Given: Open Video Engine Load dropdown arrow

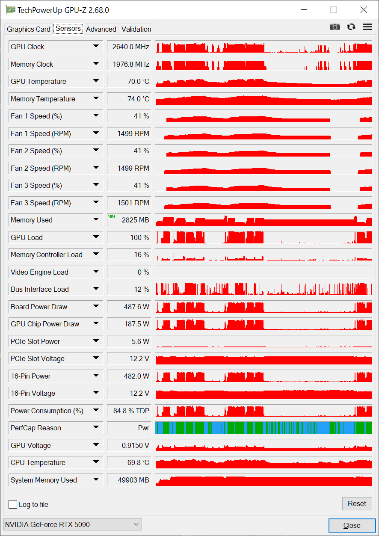Looking at the screenshot, I should (96, 272).
